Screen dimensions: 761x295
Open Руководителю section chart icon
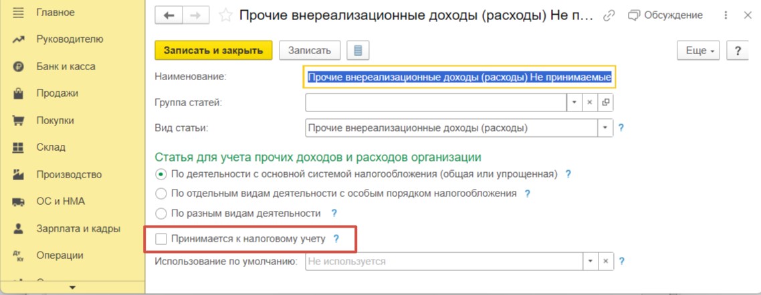point(18,39)
